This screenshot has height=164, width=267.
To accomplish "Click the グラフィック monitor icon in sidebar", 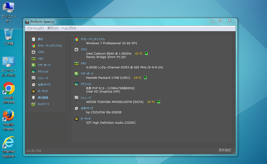I will (34, 72).
